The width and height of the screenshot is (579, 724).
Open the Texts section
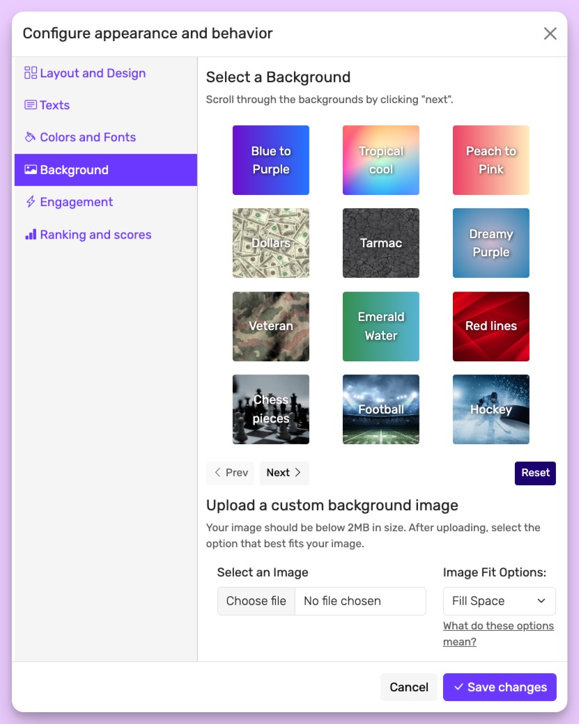pos(106,105)
